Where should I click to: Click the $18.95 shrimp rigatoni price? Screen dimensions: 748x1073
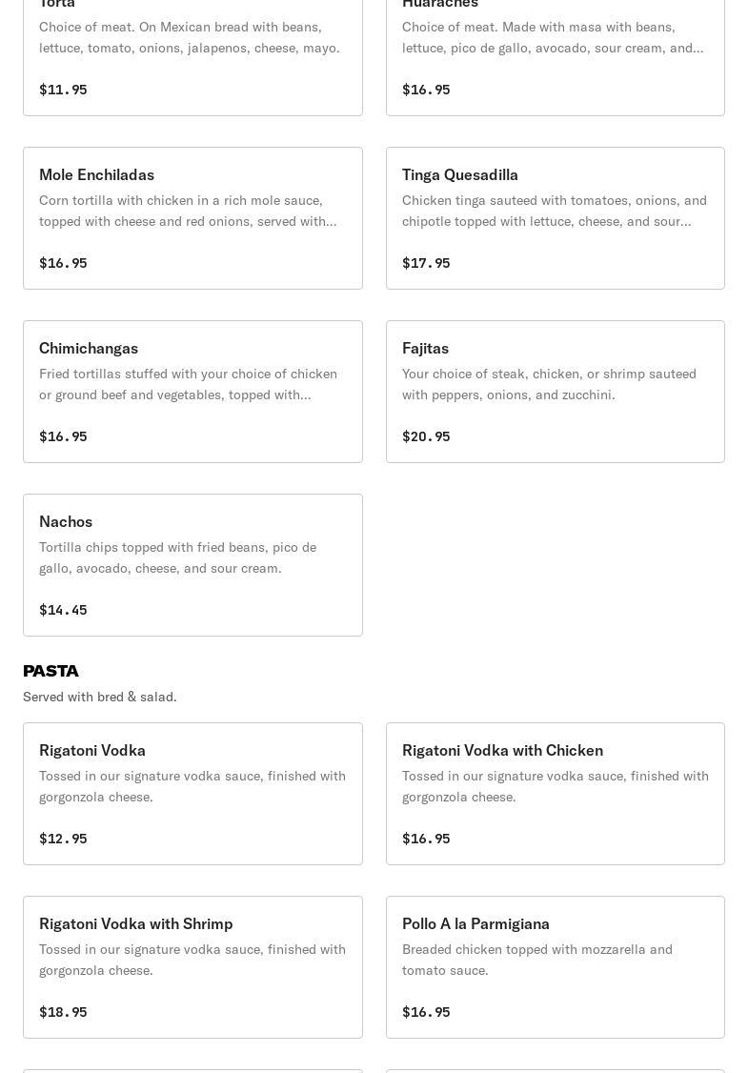tap(63, 1012)
